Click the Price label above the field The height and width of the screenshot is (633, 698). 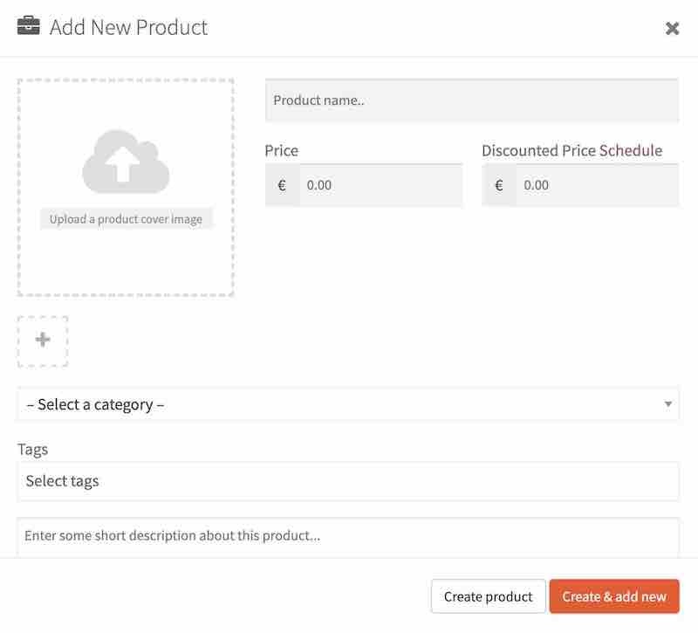click(x=281, y=150)
